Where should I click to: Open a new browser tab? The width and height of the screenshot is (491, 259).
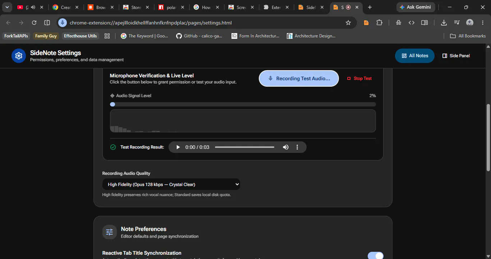tap(370, 7)
